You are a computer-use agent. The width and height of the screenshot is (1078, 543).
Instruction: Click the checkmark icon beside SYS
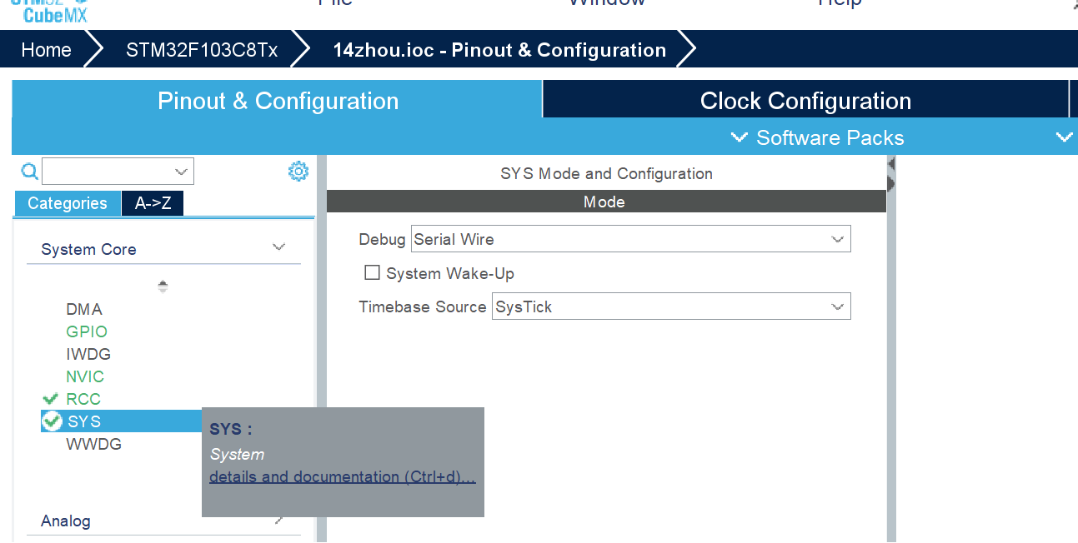[x=52, y=421]
